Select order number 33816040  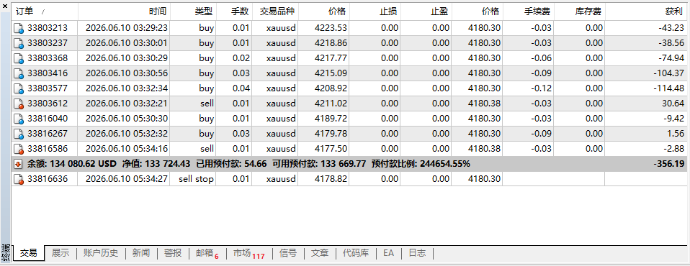(48, 119)
